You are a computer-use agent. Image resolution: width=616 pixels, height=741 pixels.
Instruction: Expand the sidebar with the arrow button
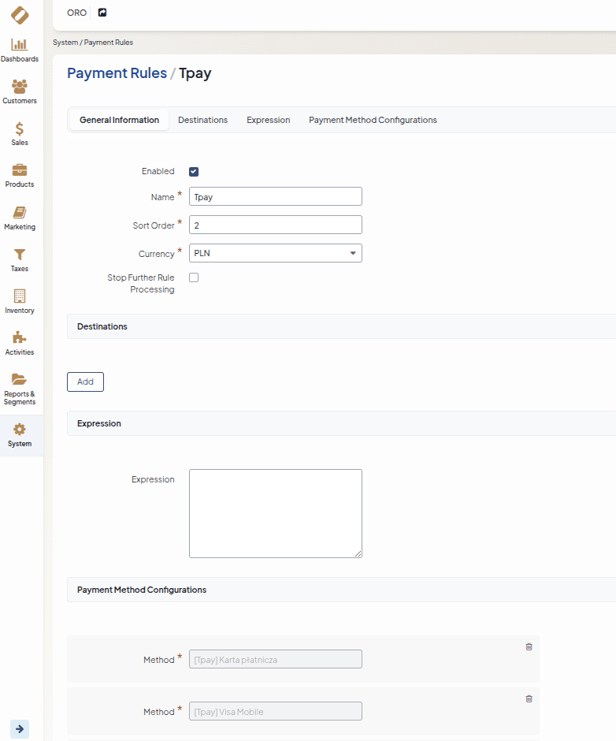pos(20,729)
